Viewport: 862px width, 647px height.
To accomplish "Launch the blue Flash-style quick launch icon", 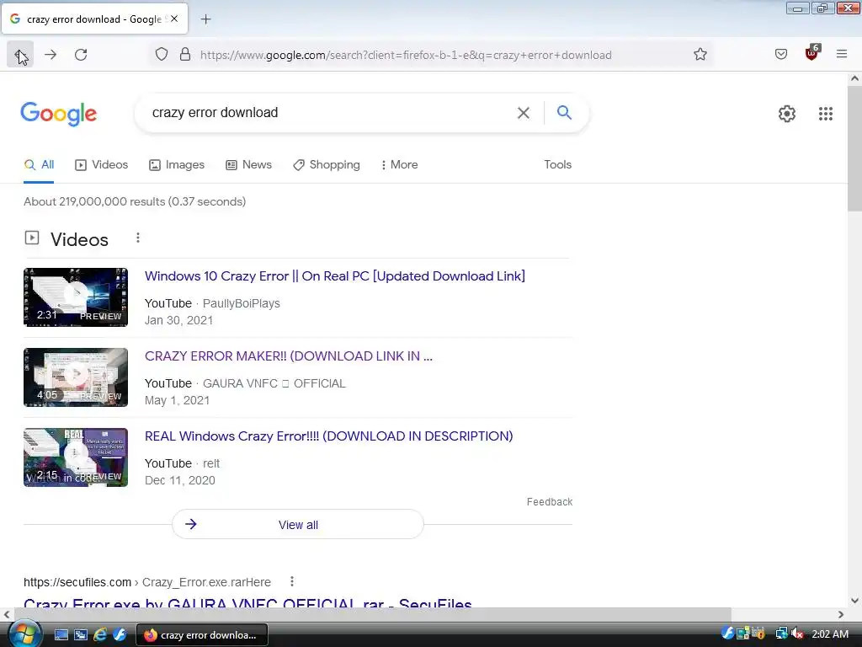I will pyautogui.click(x=120, y=635).
